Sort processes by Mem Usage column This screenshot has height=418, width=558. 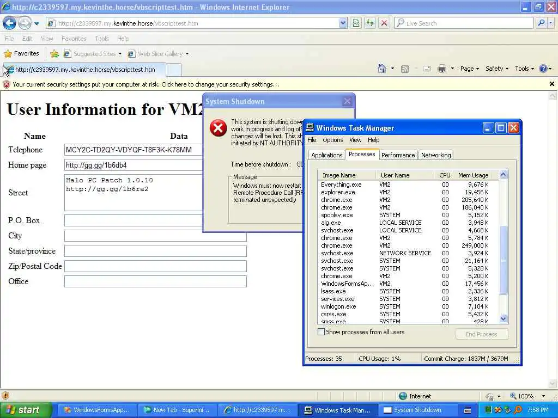click(x=474, y=175)
